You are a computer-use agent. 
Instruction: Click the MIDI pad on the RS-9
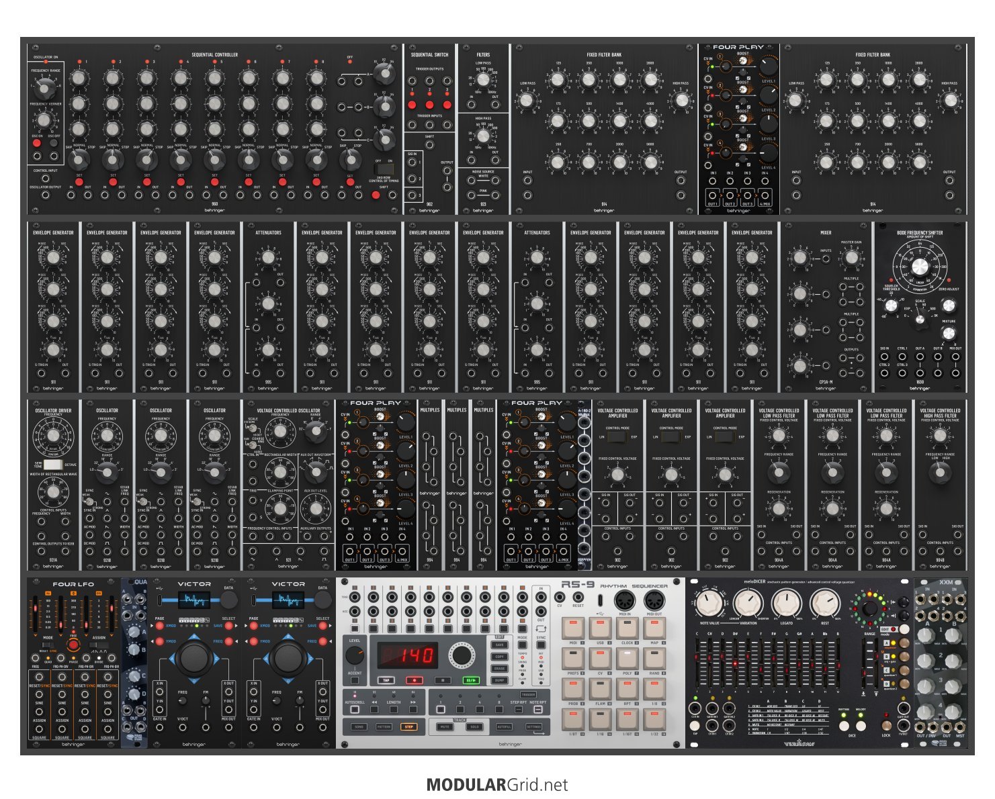[573, 628]
